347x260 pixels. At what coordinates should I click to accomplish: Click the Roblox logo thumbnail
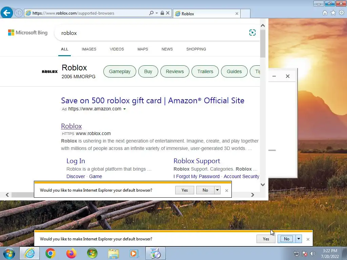(x=50, y=71)
